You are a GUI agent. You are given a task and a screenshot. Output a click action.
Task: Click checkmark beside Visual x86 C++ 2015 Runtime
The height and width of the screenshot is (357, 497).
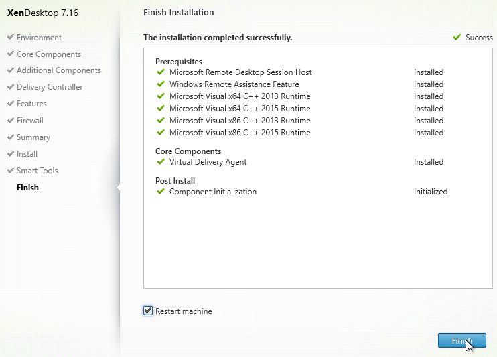tap(161, 133)
